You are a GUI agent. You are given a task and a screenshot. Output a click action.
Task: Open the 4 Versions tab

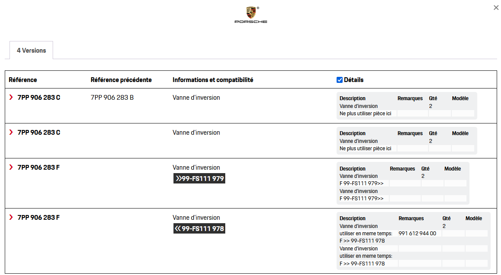pyautogui.click(x=32, y=50)
